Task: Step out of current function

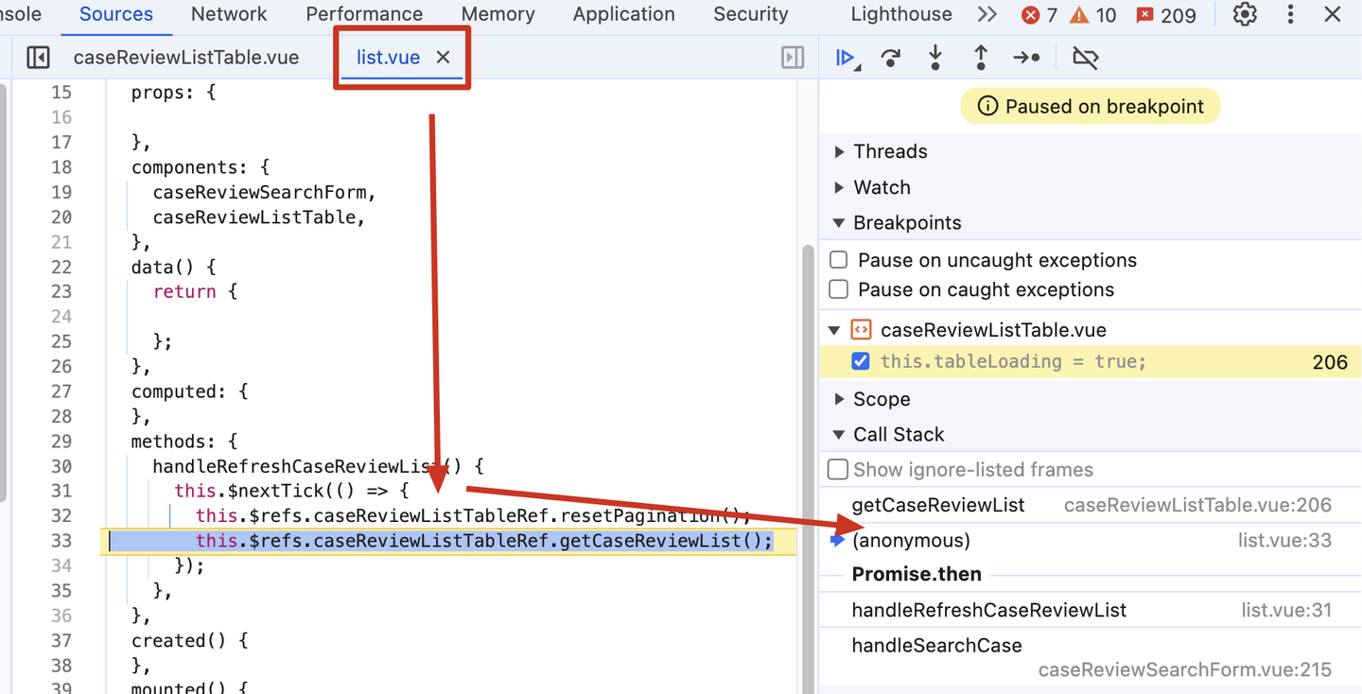Action: (981, 58)
